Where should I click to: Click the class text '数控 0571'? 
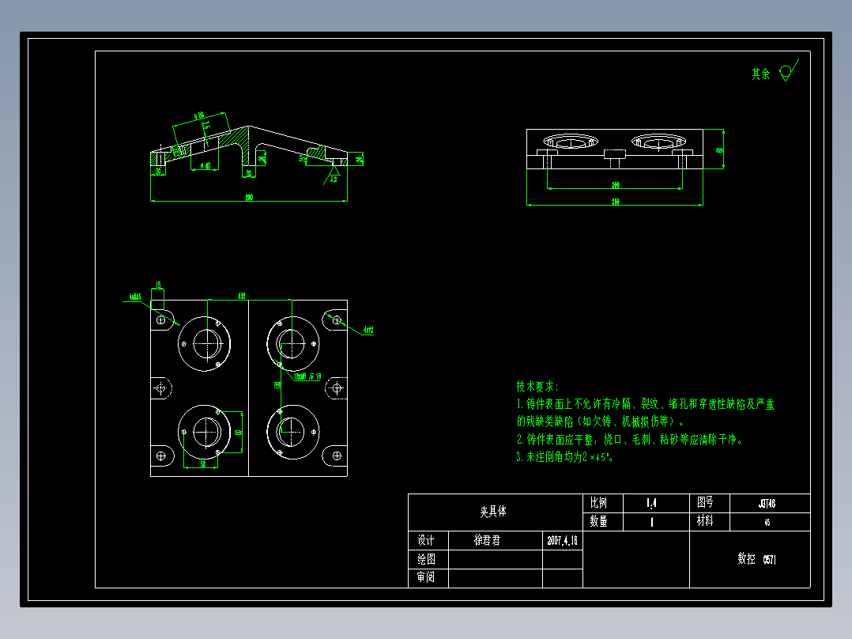(x=756, y=559)
